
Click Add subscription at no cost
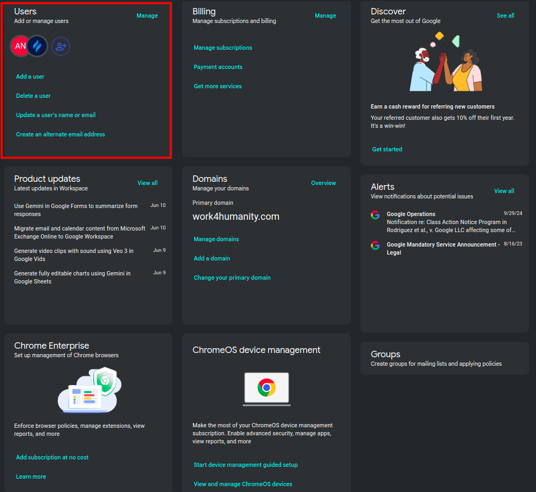[x=52, y=457]
